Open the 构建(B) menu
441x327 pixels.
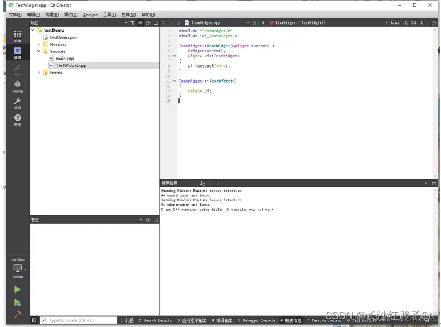pos(52,15)
